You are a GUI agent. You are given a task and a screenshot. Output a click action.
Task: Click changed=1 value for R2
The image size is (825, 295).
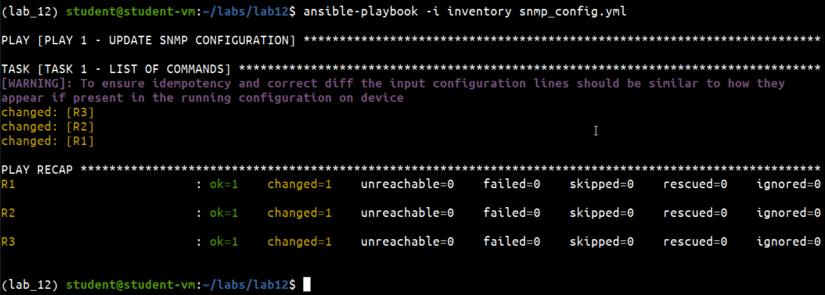[x=299, y=213]
